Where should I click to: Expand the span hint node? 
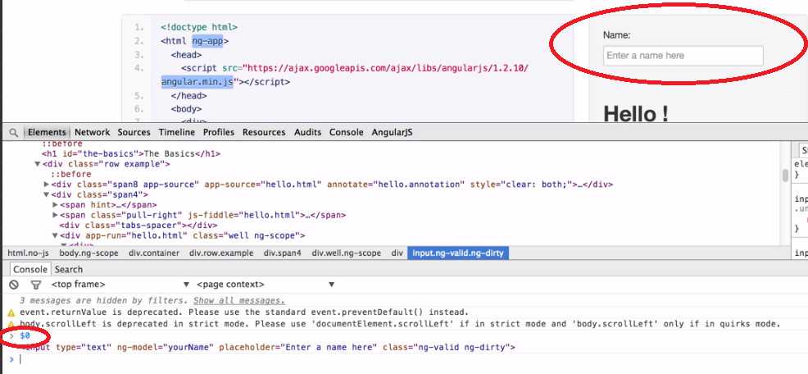coord(55,205)
